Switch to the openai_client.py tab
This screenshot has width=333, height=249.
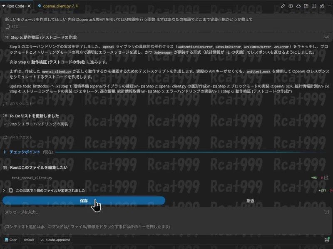(x=58, y=6)
